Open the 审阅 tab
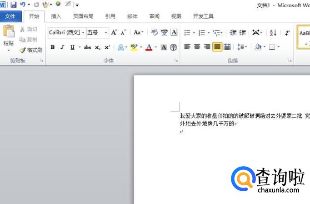This screenshot has width=310, height=204. tap(154, 16)
